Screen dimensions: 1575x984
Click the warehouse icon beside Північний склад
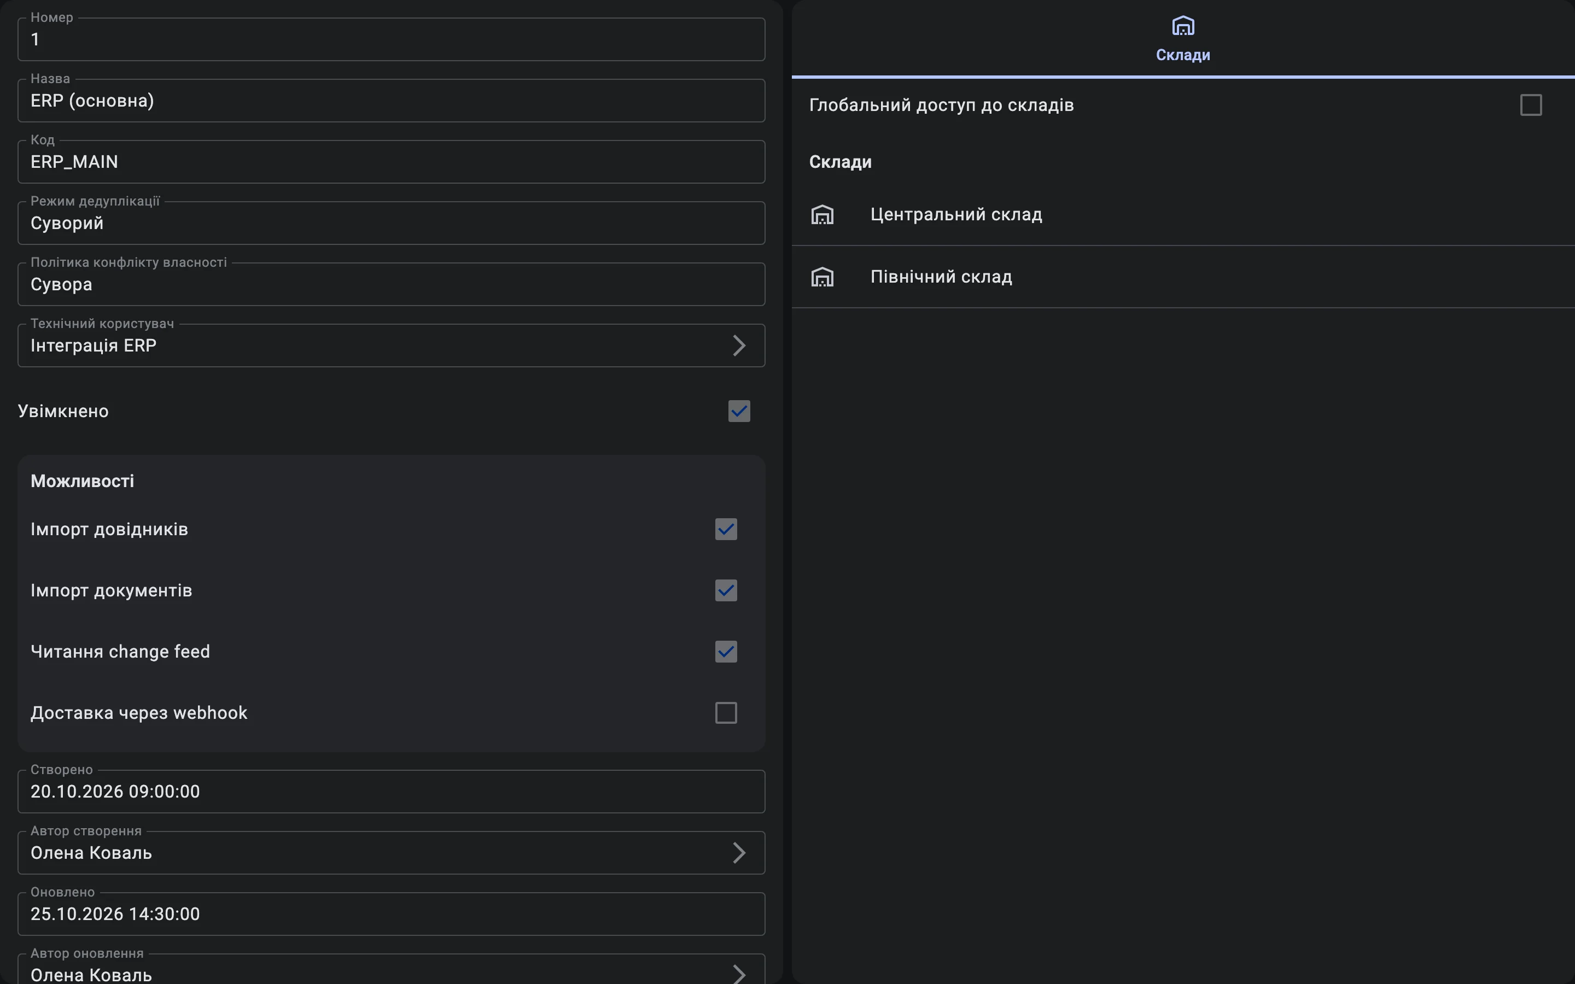822,277
